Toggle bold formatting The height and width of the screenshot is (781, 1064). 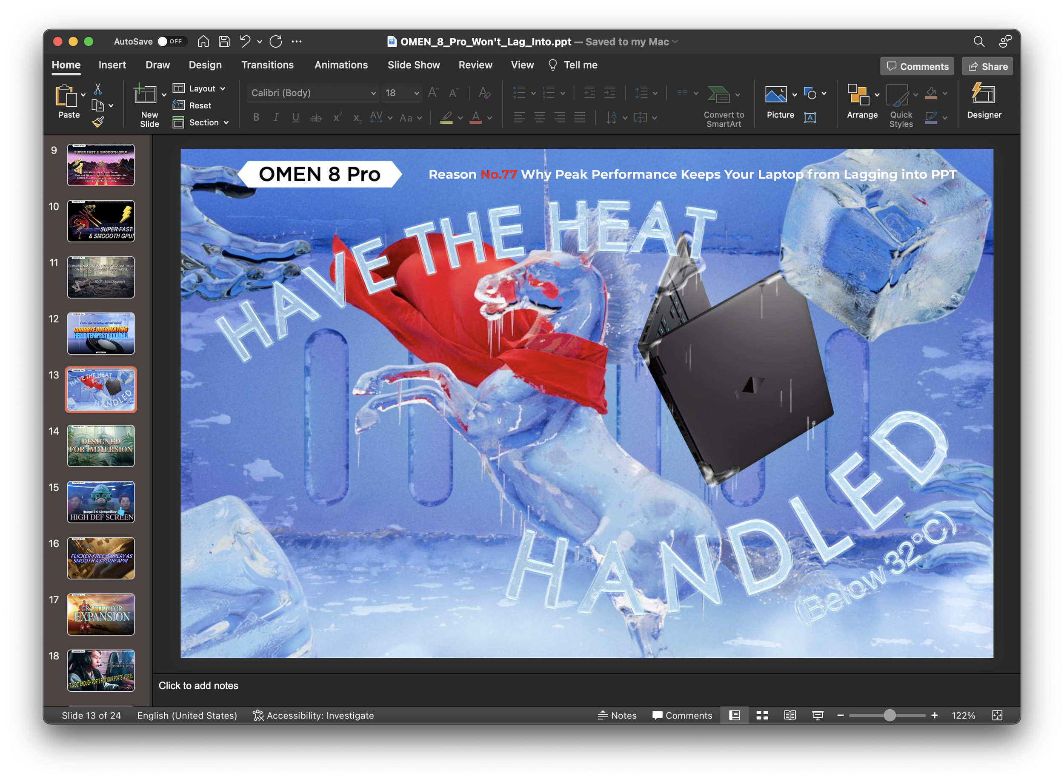click(x=256, y=118)
